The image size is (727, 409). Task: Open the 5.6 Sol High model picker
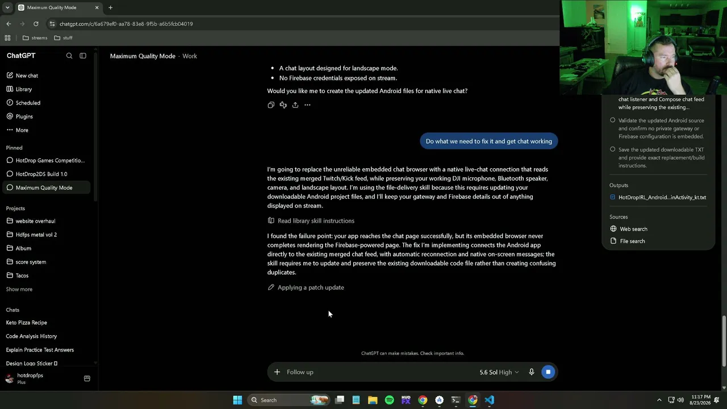pyautogui.click(x=499, y=372)
